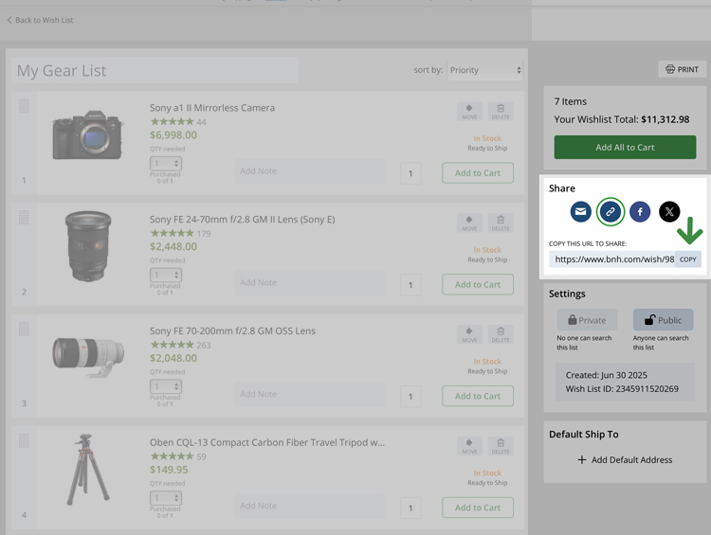The height and width of the screenshot is (535, 711).
Task: Add Oben CQL-13 tripod to cart
Action: (x=478, y=508)
